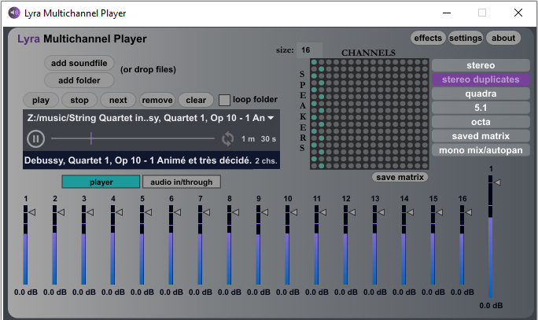Click the master 0.0 dB value
This screenshot has width=538, height=320.
(x=491, y=306)
